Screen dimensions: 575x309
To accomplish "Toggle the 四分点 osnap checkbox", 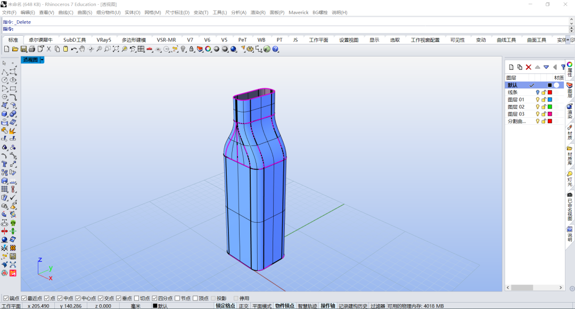I will point(154,298).
